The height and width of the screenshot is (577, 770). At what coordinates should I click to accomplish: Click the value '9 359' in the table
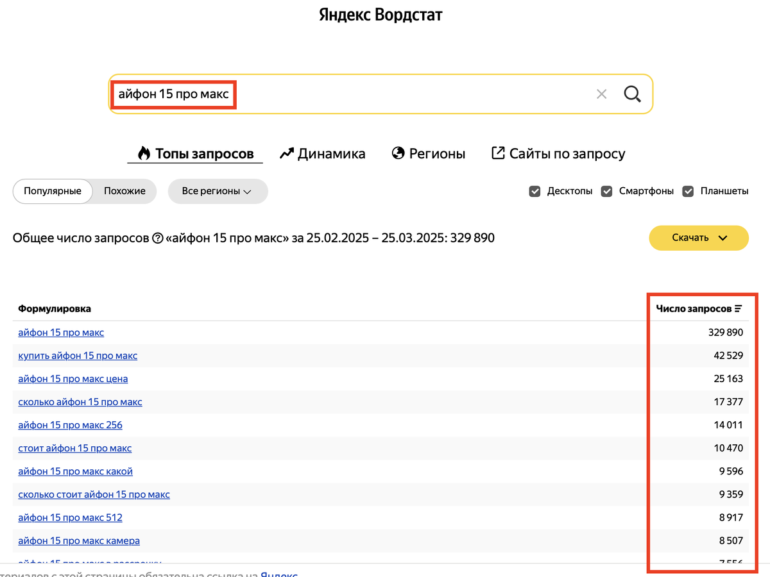click(x=731, y=494)
